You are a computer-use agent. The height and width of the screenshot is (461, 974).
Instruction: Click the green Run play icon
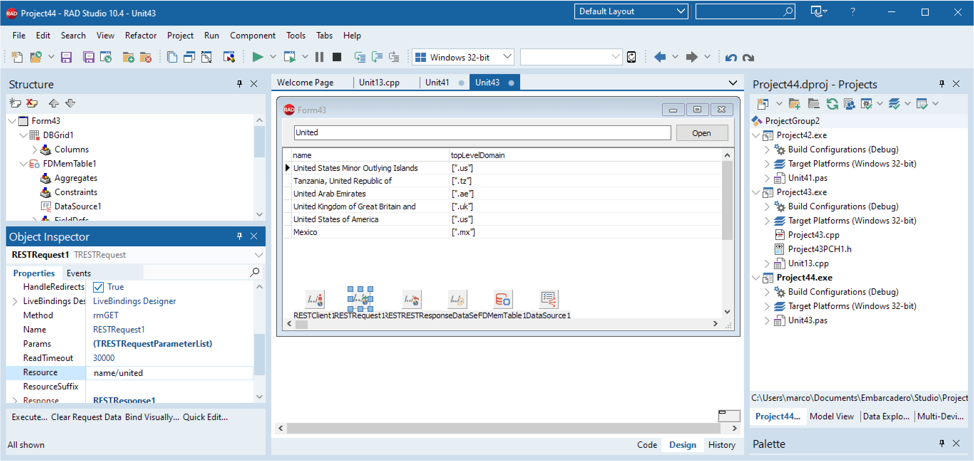[x=257, y=57]
